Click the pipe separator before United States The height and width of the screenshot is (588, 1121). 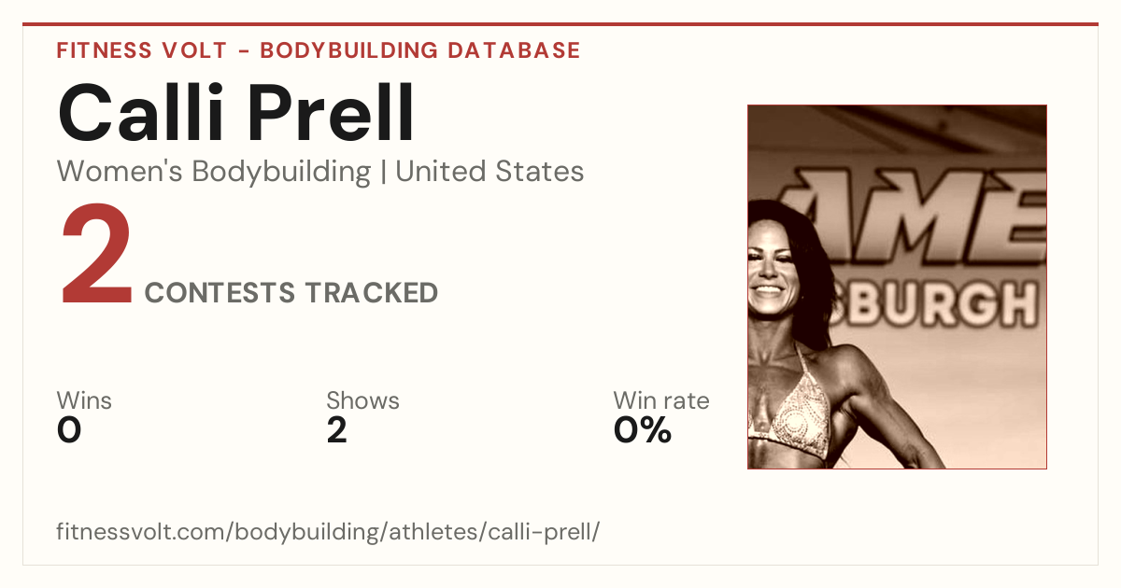pyautogui.click(x=383, y=172)
